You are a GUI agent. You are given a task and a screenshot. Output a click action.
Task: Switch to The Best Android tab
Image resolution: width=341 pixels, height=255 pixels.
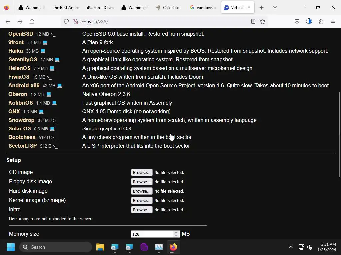click(66, 7)
